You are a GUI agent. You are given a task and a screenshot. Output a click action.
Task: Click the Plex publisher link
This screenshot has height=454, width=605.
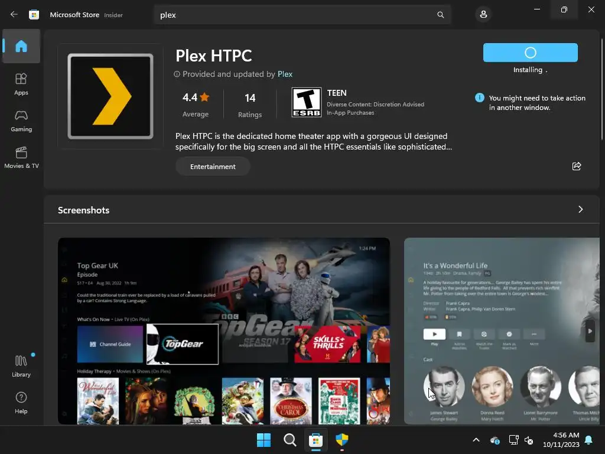tap(285, 74)
